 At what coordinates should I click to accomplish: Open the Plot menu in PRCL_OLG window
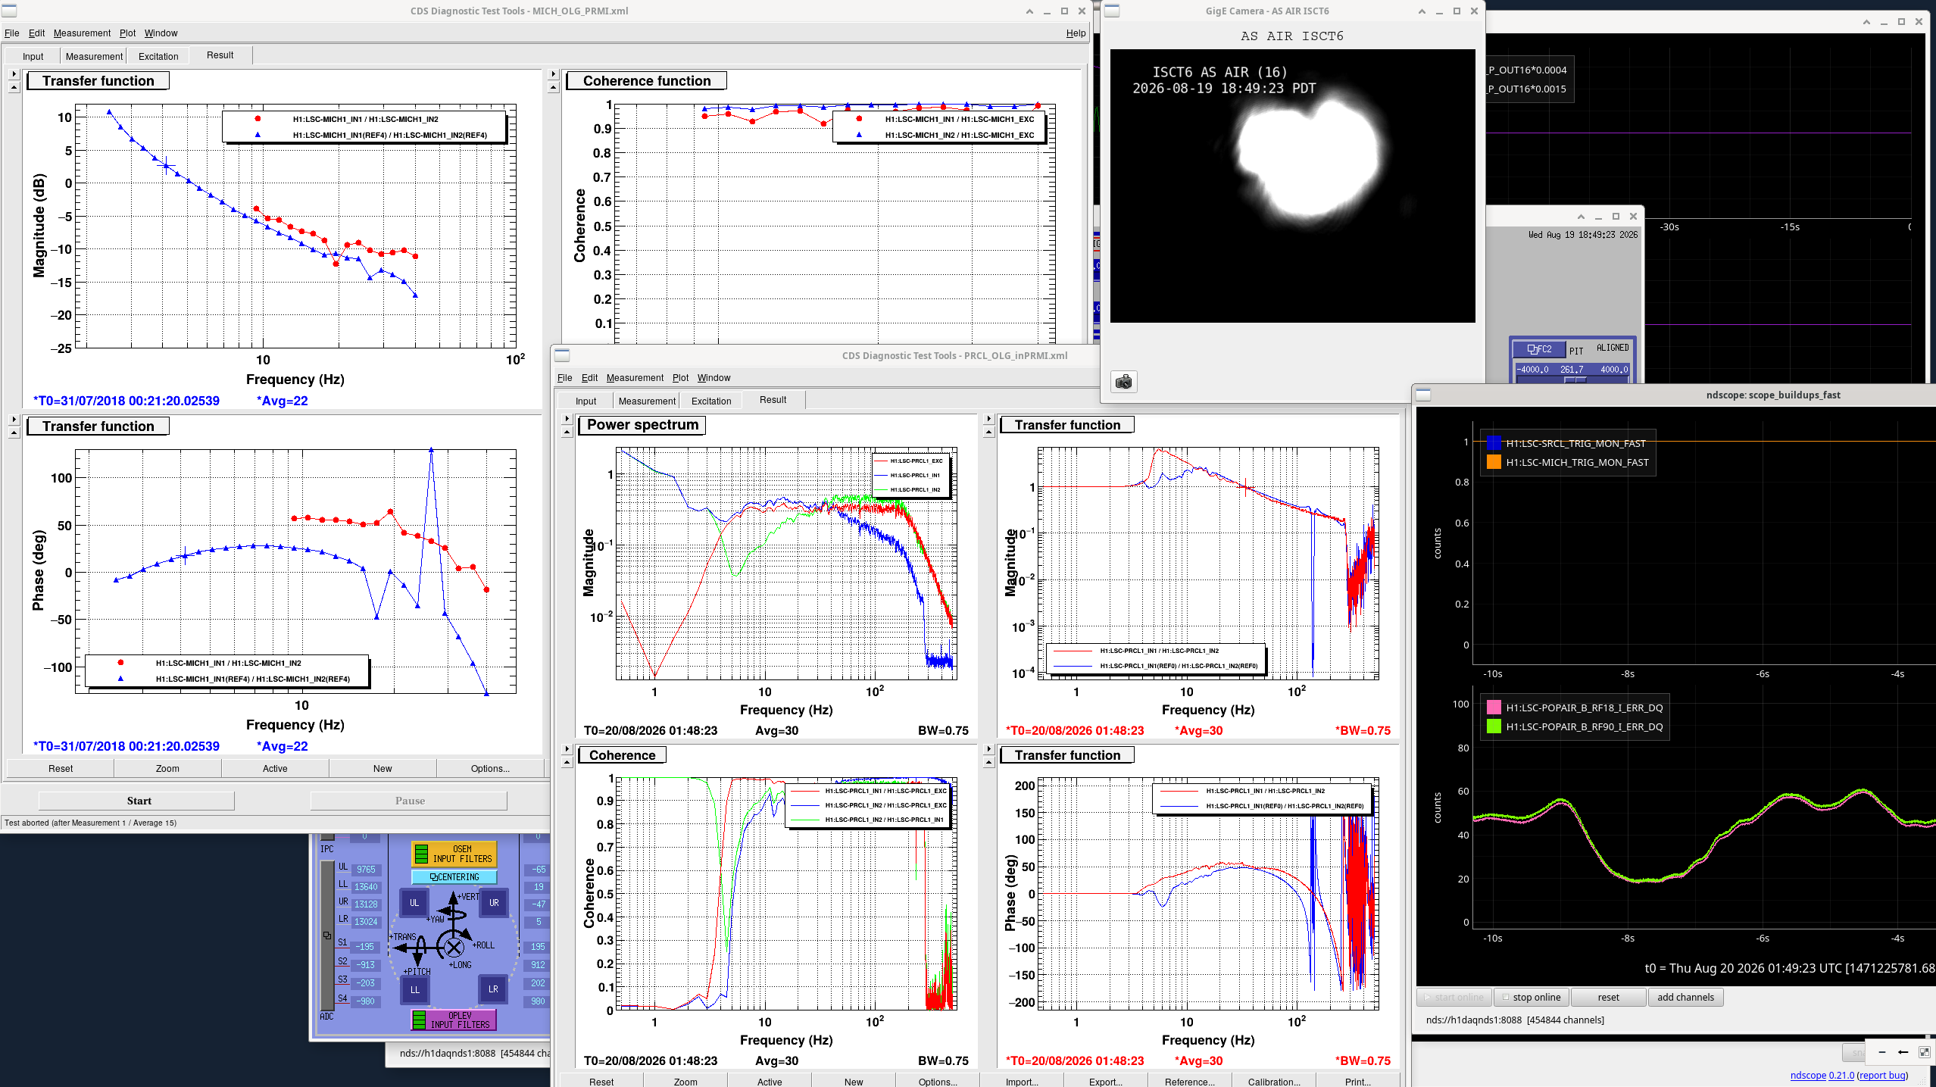click(680, 377)
